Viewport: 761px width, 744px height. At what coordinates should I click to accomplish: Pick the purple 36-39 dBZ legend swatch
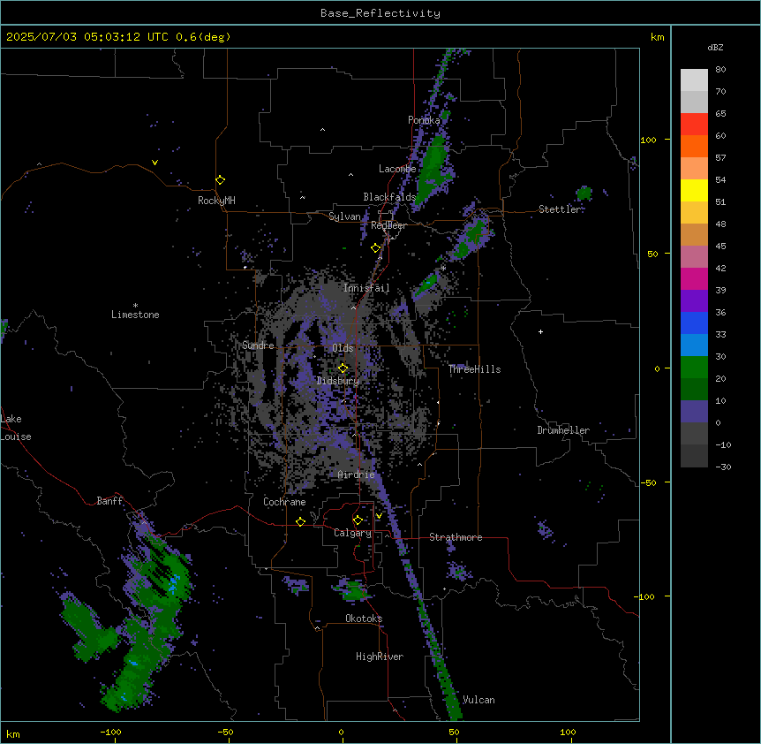tap(694, 301)
